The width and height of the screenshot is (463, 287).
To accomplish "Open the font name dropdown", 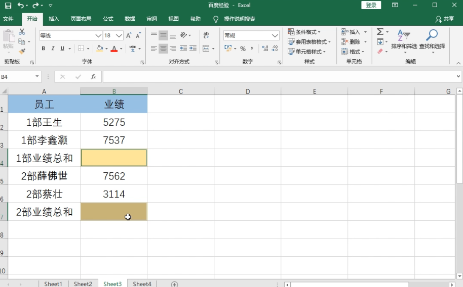I will (98, 36).
